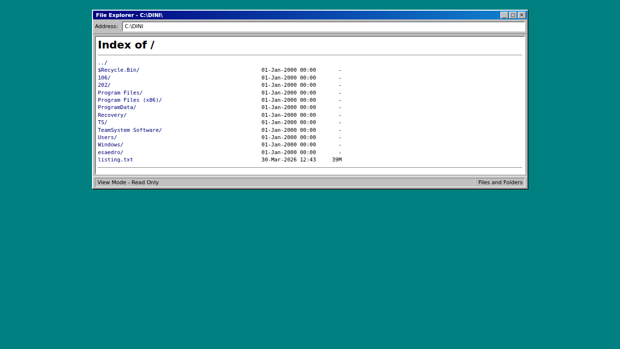This screenshot has width=620, height=349.
Task: Open the listing.txt file
Action: point(115,159)
